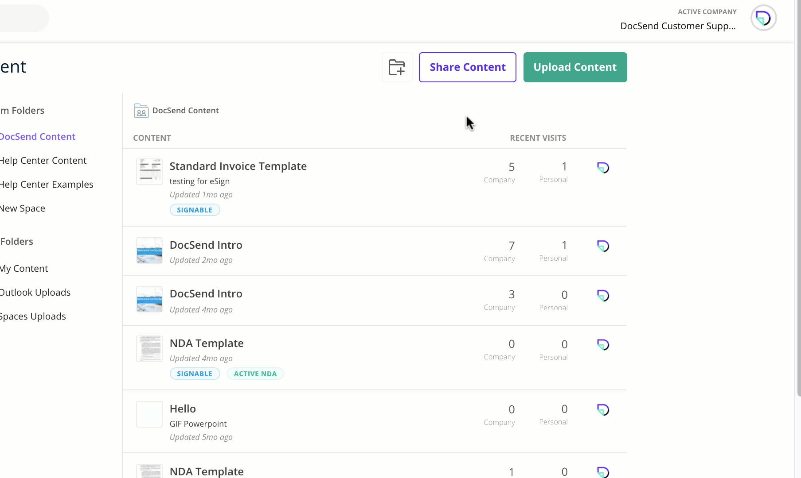Viewport: 801px width, 478px height.
Task: Click the team folder icon beside DocSend Content
Action: [141, 111]
